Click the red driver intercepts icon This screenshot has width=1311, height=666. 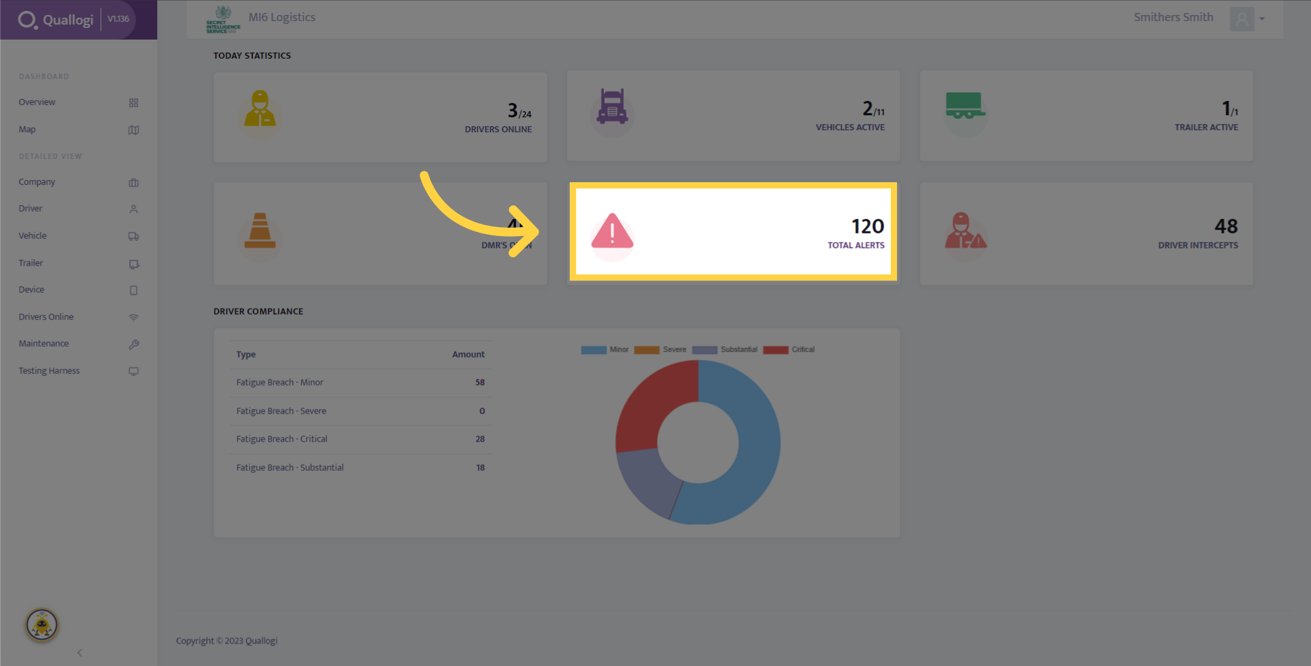pyautogui.click(x=965, y=231)
